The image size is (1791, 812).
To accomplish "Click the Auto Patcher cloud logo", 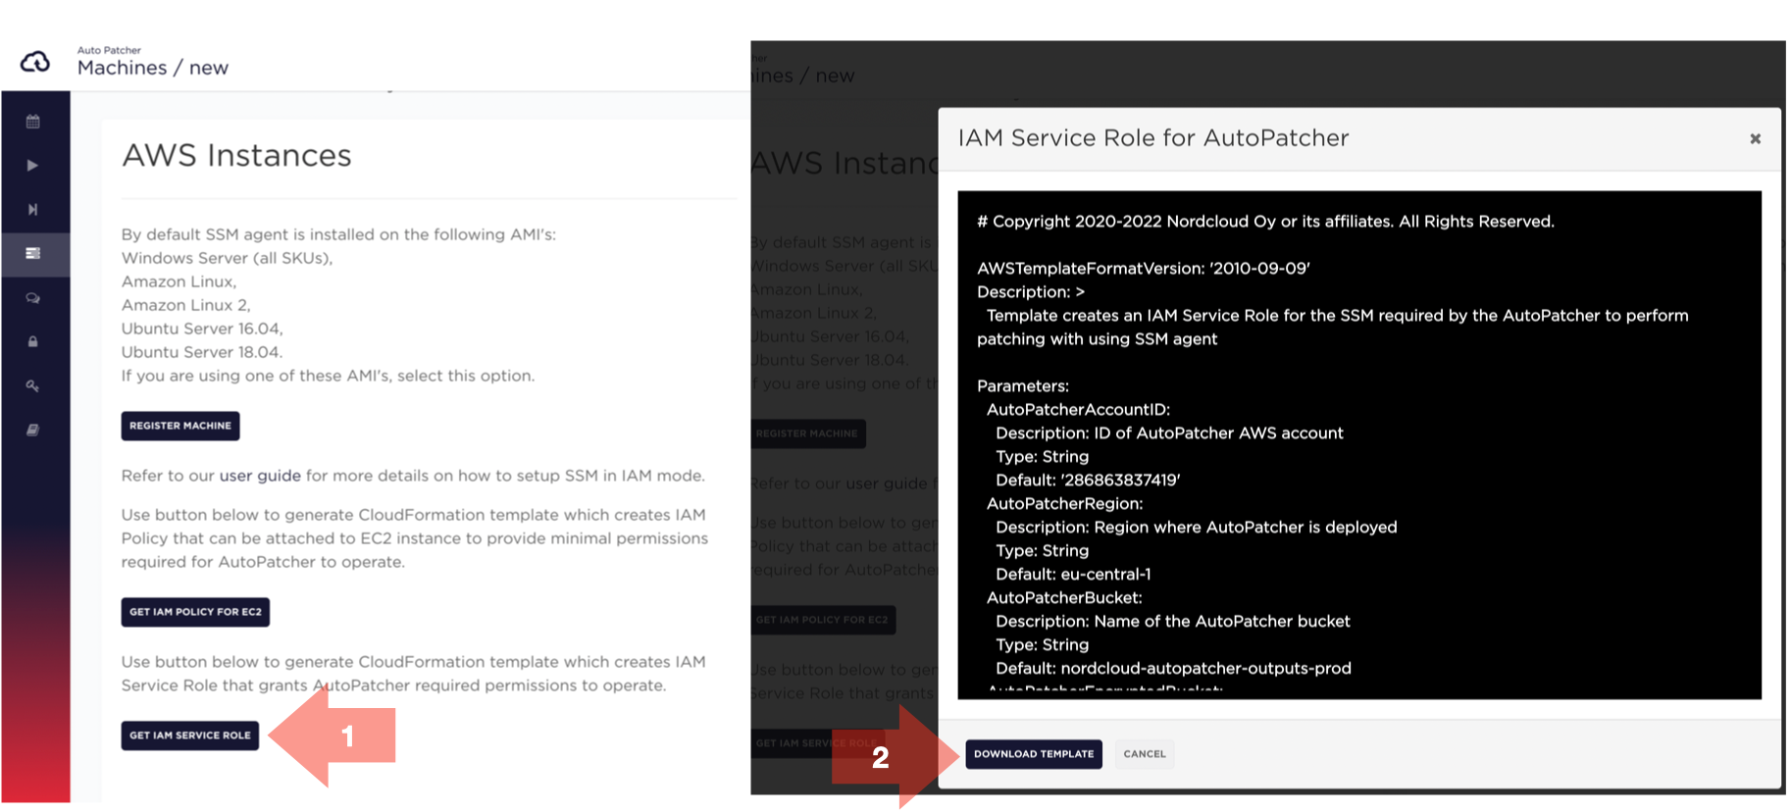I will pos(35,62).
